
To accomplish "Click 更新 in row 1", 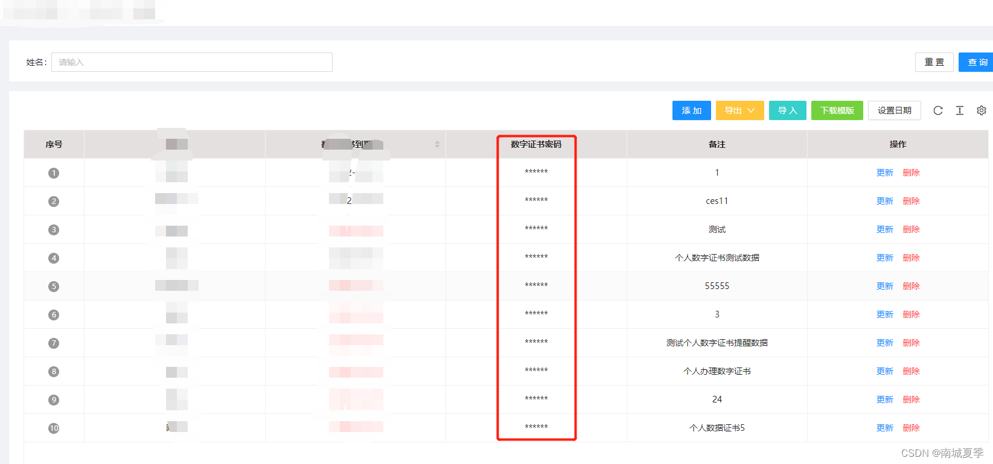I will [x=885, y=173].
